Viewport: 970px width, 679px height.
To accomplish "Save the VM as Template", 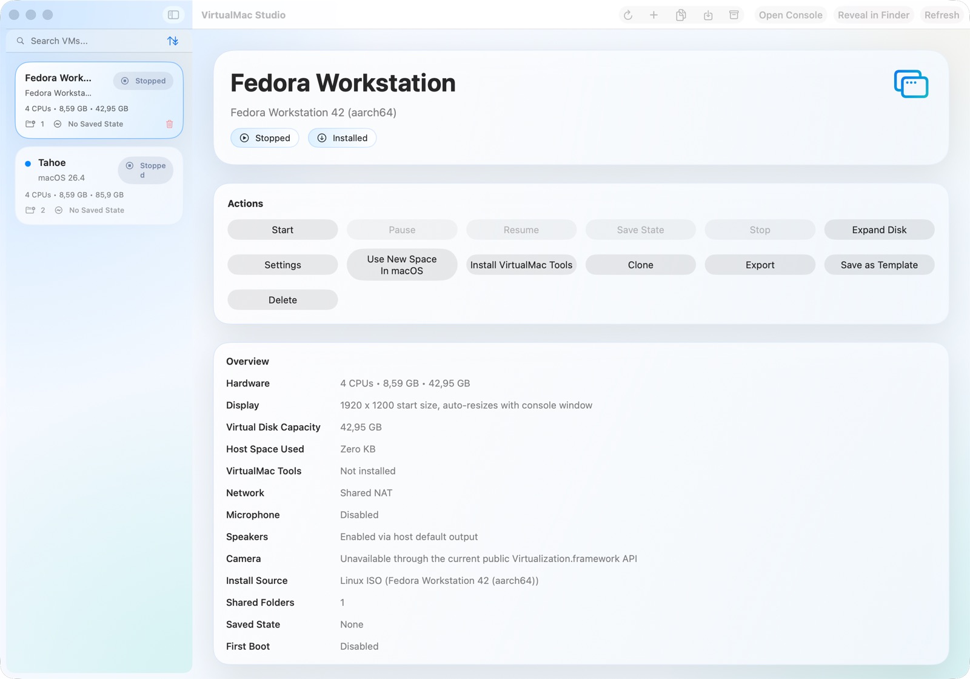I will click(878, 265).
